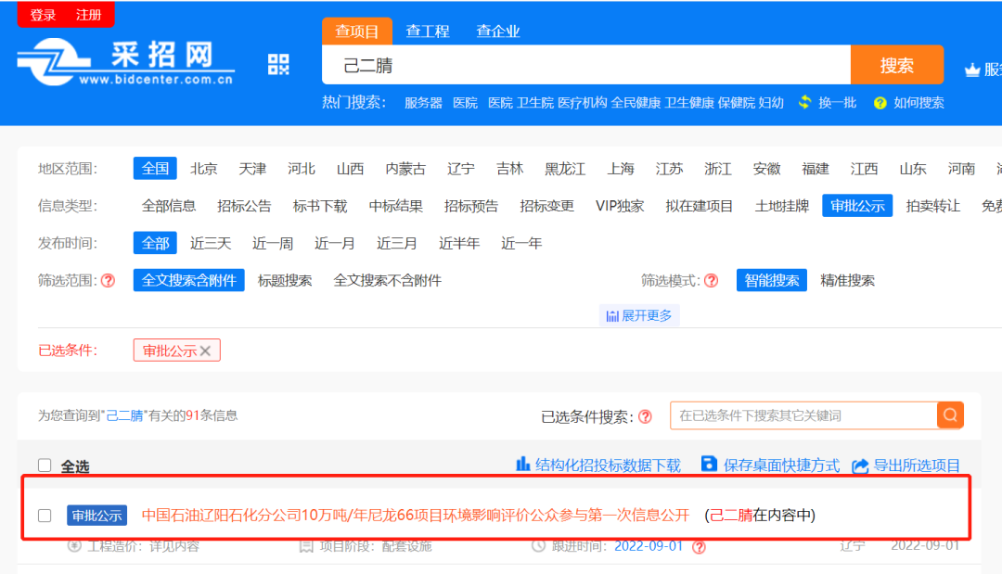Click the 如何搜索 help icon
1002x574 pixels.
(880, 103)
